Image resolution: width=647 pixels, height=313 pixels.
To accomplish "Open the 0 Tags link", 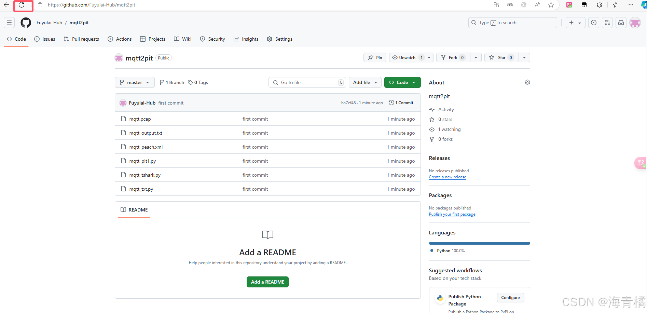I will click(198, 82).
